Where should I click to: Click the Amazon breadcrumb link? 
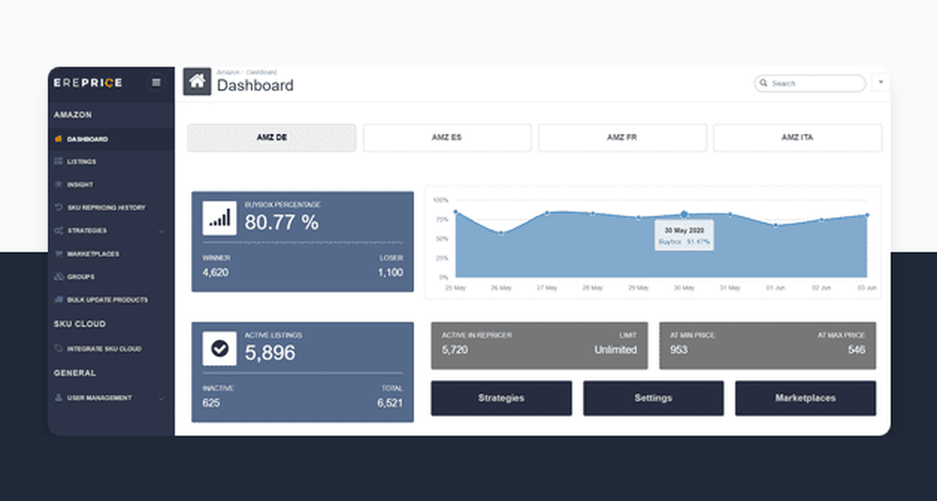pos(228,72)
